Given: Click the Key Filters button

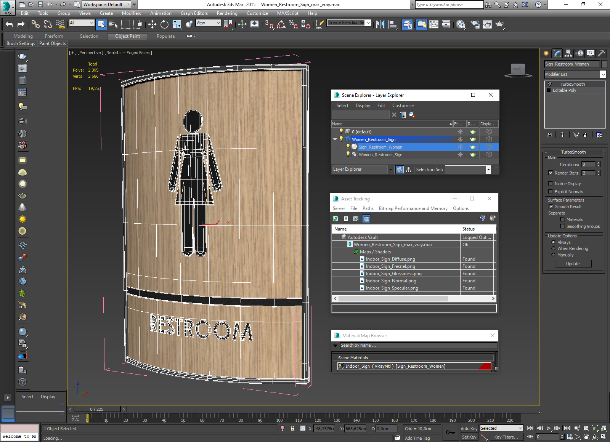Looking at the screenshot, I should click(x=506, y=437).
